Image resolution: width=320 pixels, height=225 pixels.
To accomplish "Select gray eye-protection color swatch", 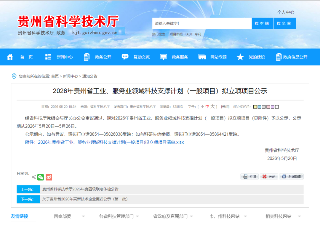I will 264,107.
